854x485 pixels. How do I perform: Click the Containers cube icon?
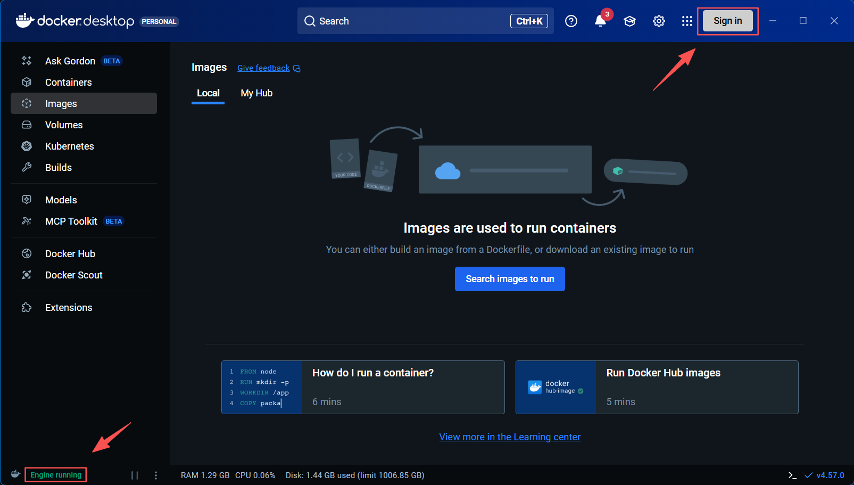pyautogui.click(x=27, y=82)
